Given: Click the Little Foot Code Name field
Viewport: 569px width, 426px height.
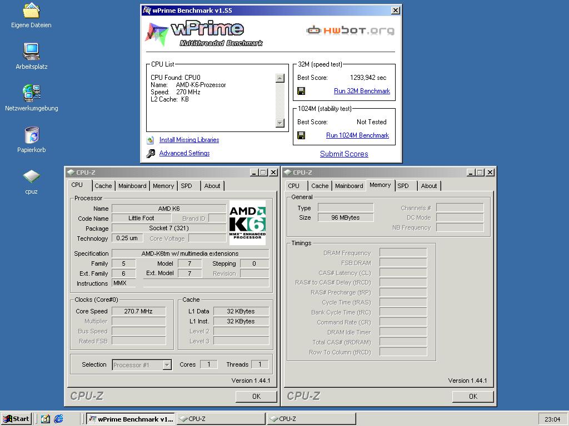Looking at the screenshot, I should coord(142,218).
